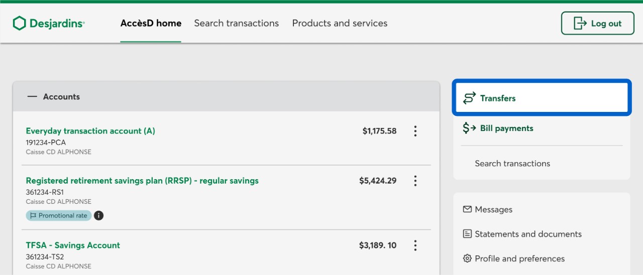Click the Bill payments dollar icon
Viewport: 643px width, 275px height.
[x=469, y=128]
